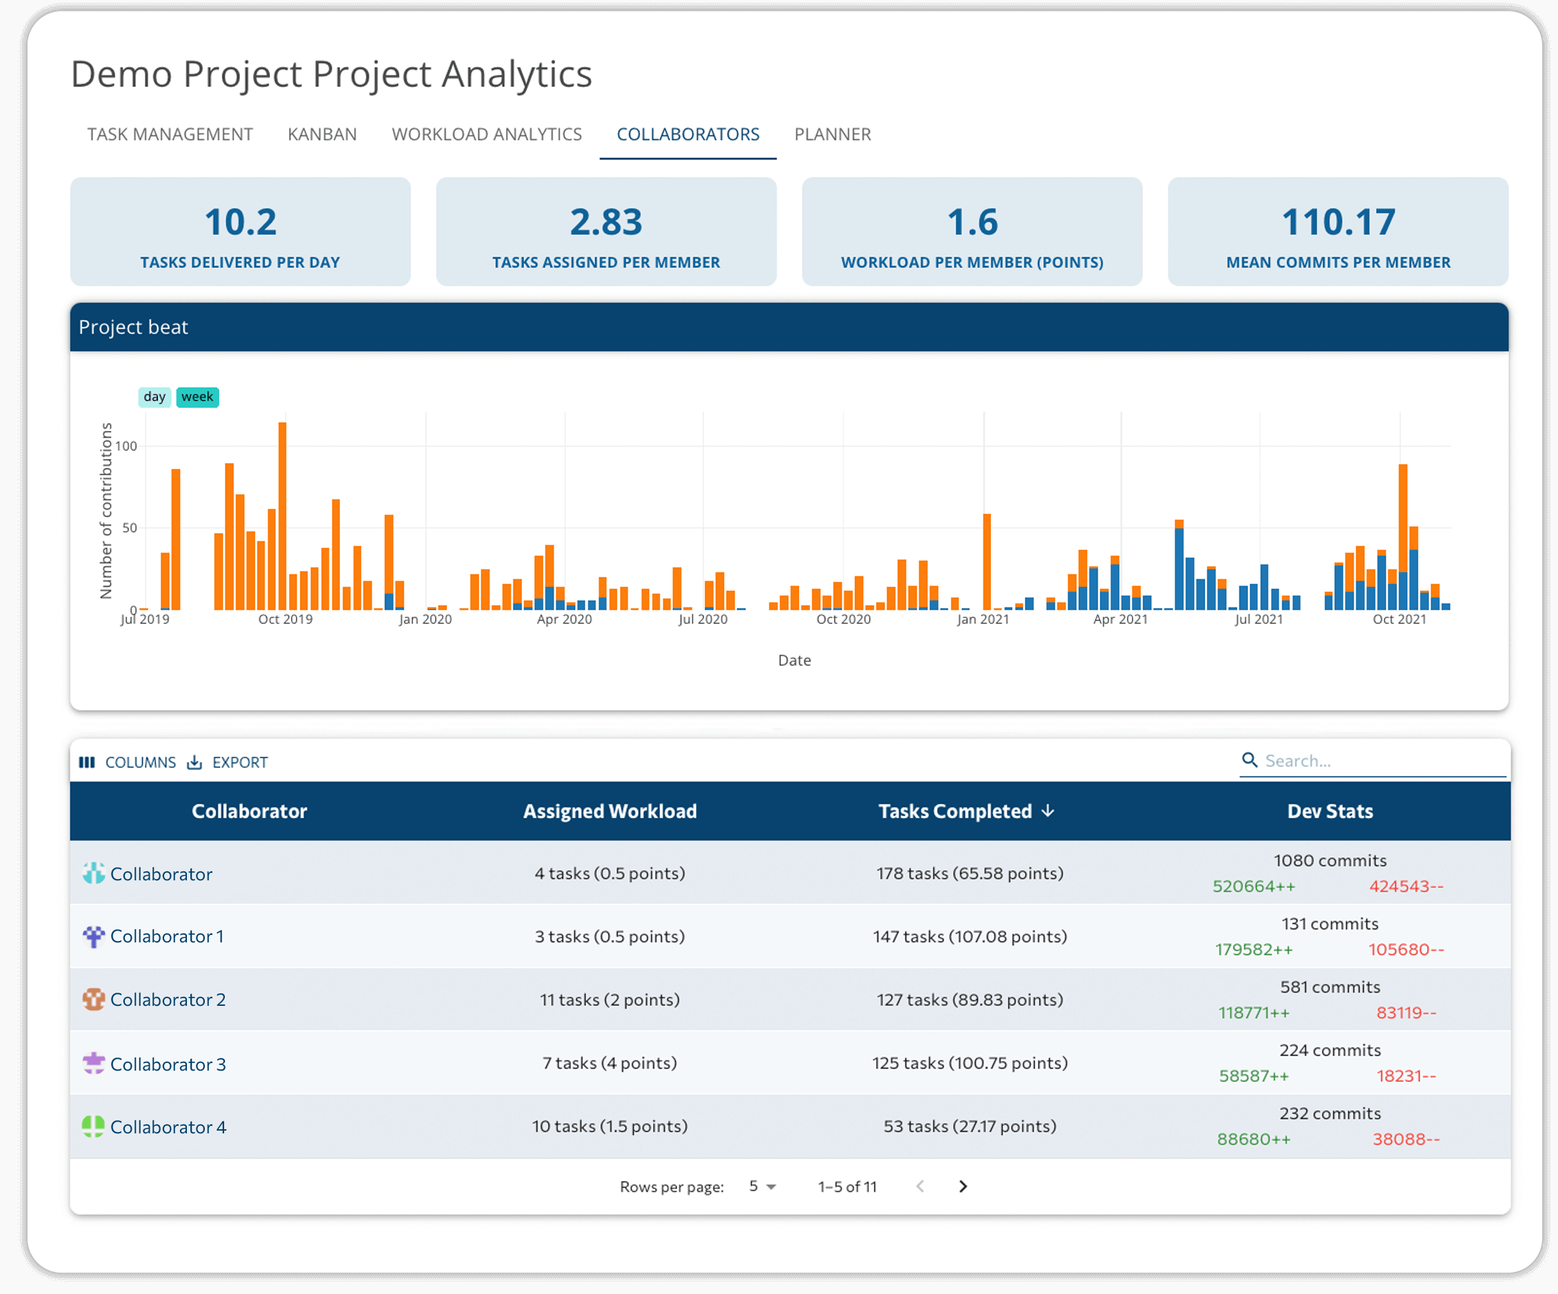The image size is (1558, 1294).
Task: Open the rows per page dropdown
Action: click(x=762, y=1186)
